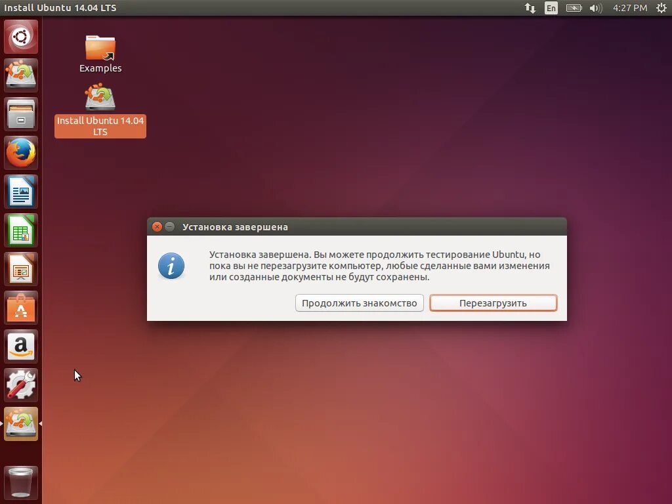Click the blue info icon in dialog

[x=171, y=266]
